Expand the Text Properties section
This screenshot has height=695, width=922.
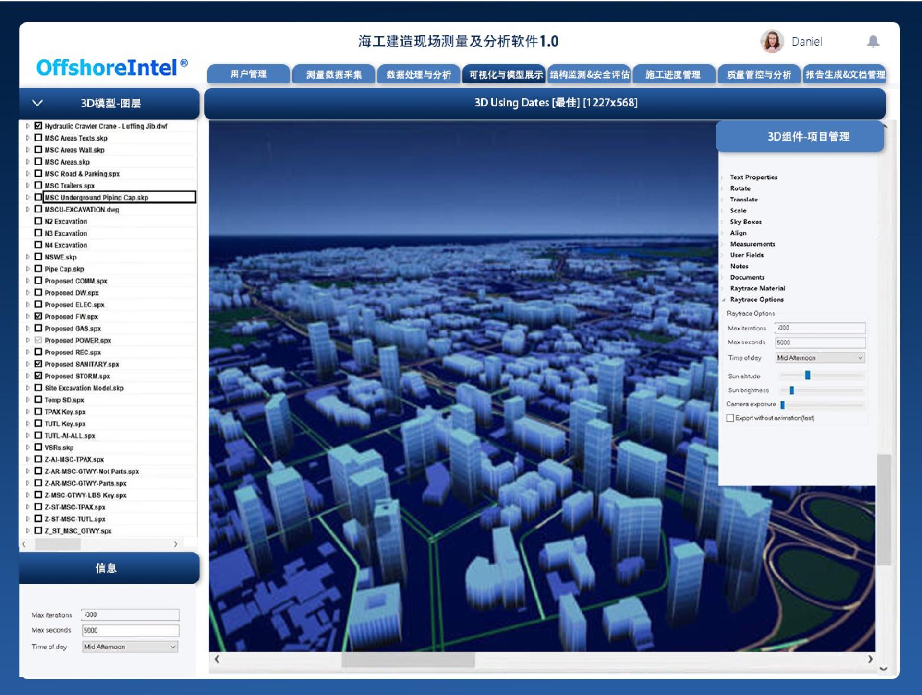point(722,177)
